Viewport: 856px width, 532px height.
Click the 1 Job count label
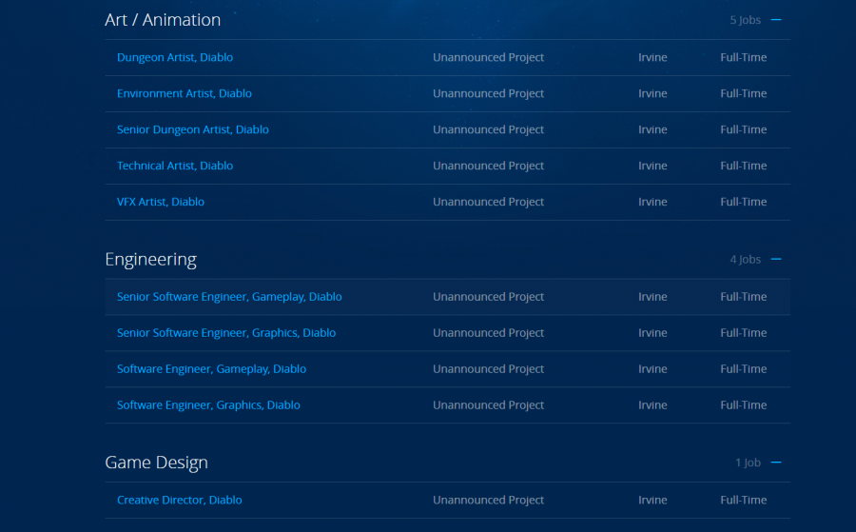(x=748, y=463)
